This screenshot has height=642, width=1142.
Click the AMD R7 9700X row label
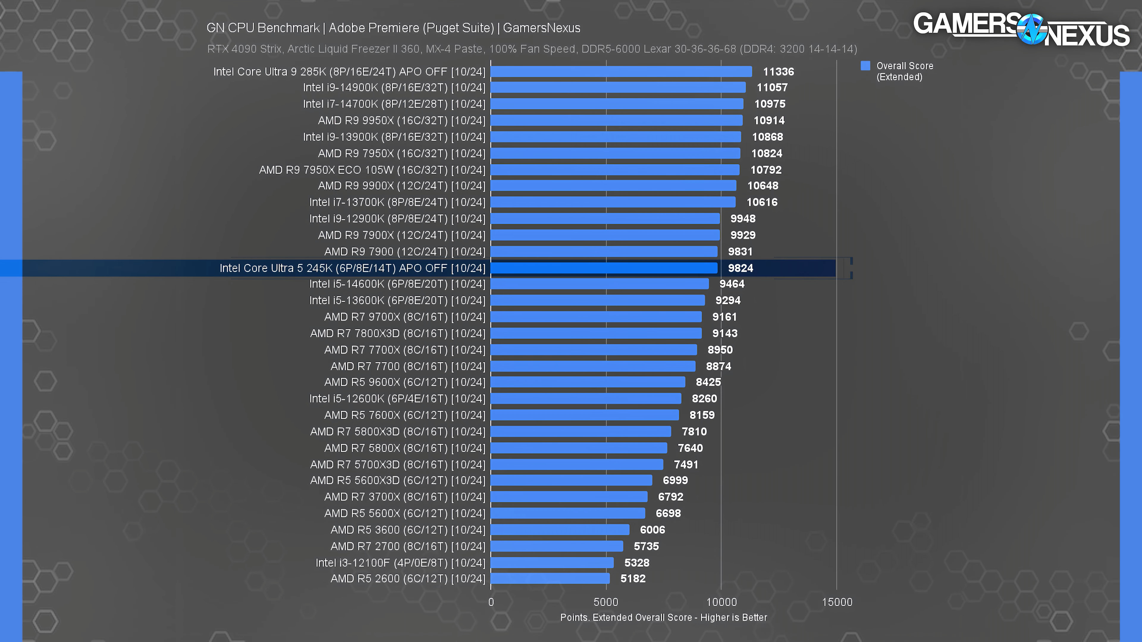click(405, 317)
